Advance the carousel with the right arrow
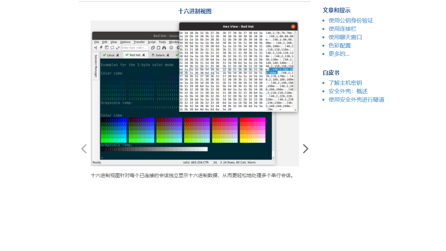446x251 pixels. click(x=306, y=149)
